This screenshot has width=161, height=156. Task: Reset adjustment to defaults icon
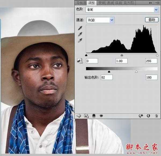tap(148, 116)
